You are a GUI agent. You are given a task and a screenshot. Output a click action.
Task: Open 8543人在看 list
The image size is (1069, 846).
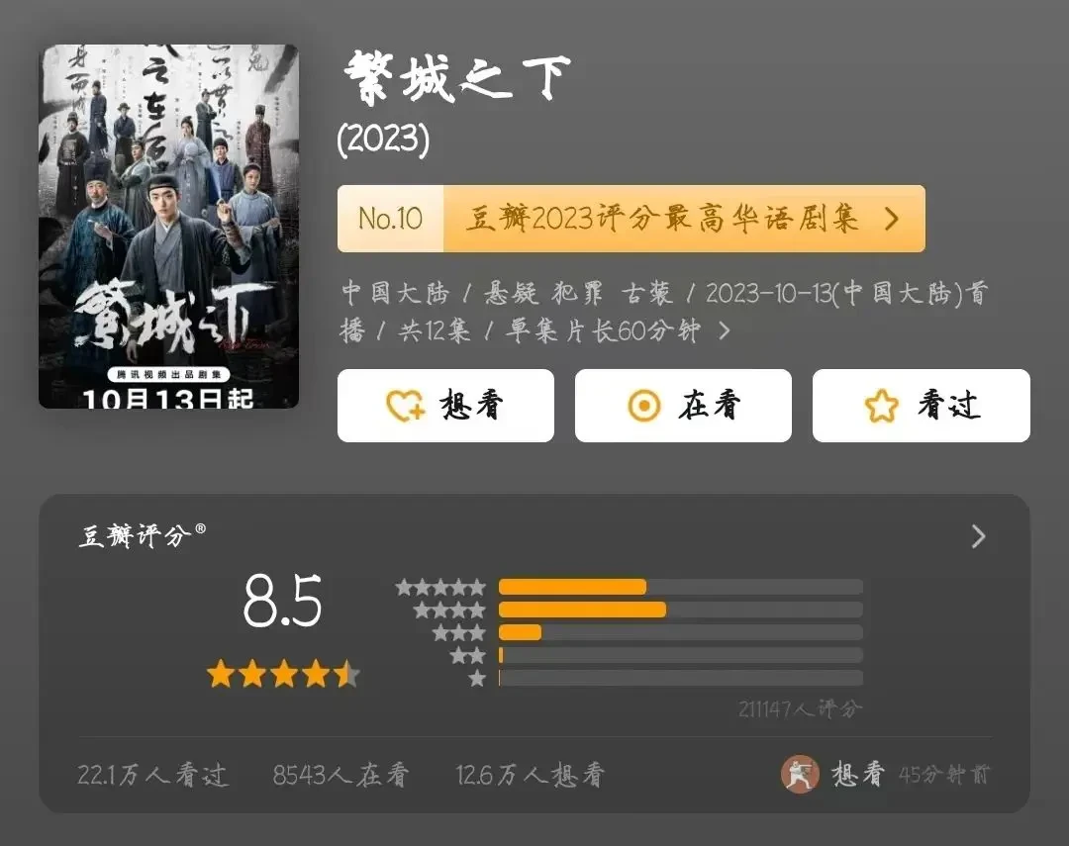(340, 775)
